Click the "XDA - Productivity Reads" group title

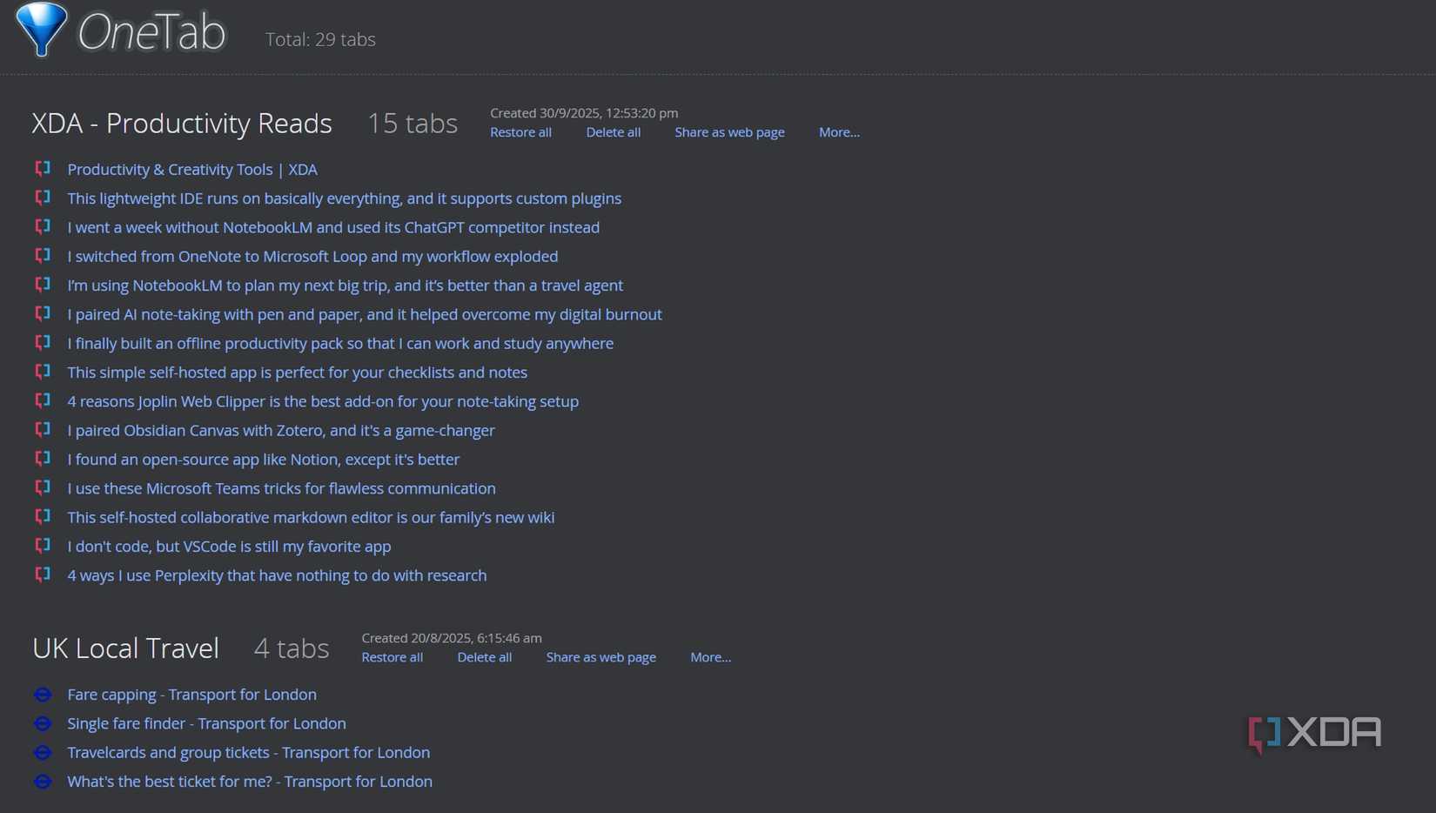click(182, 124)
